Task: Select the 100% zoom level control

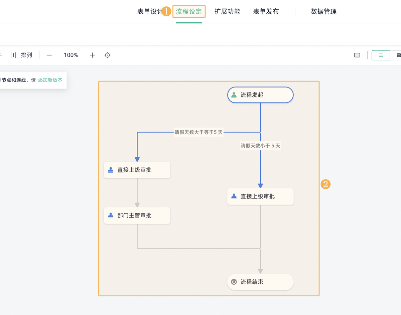Action: tap(71, 55)
